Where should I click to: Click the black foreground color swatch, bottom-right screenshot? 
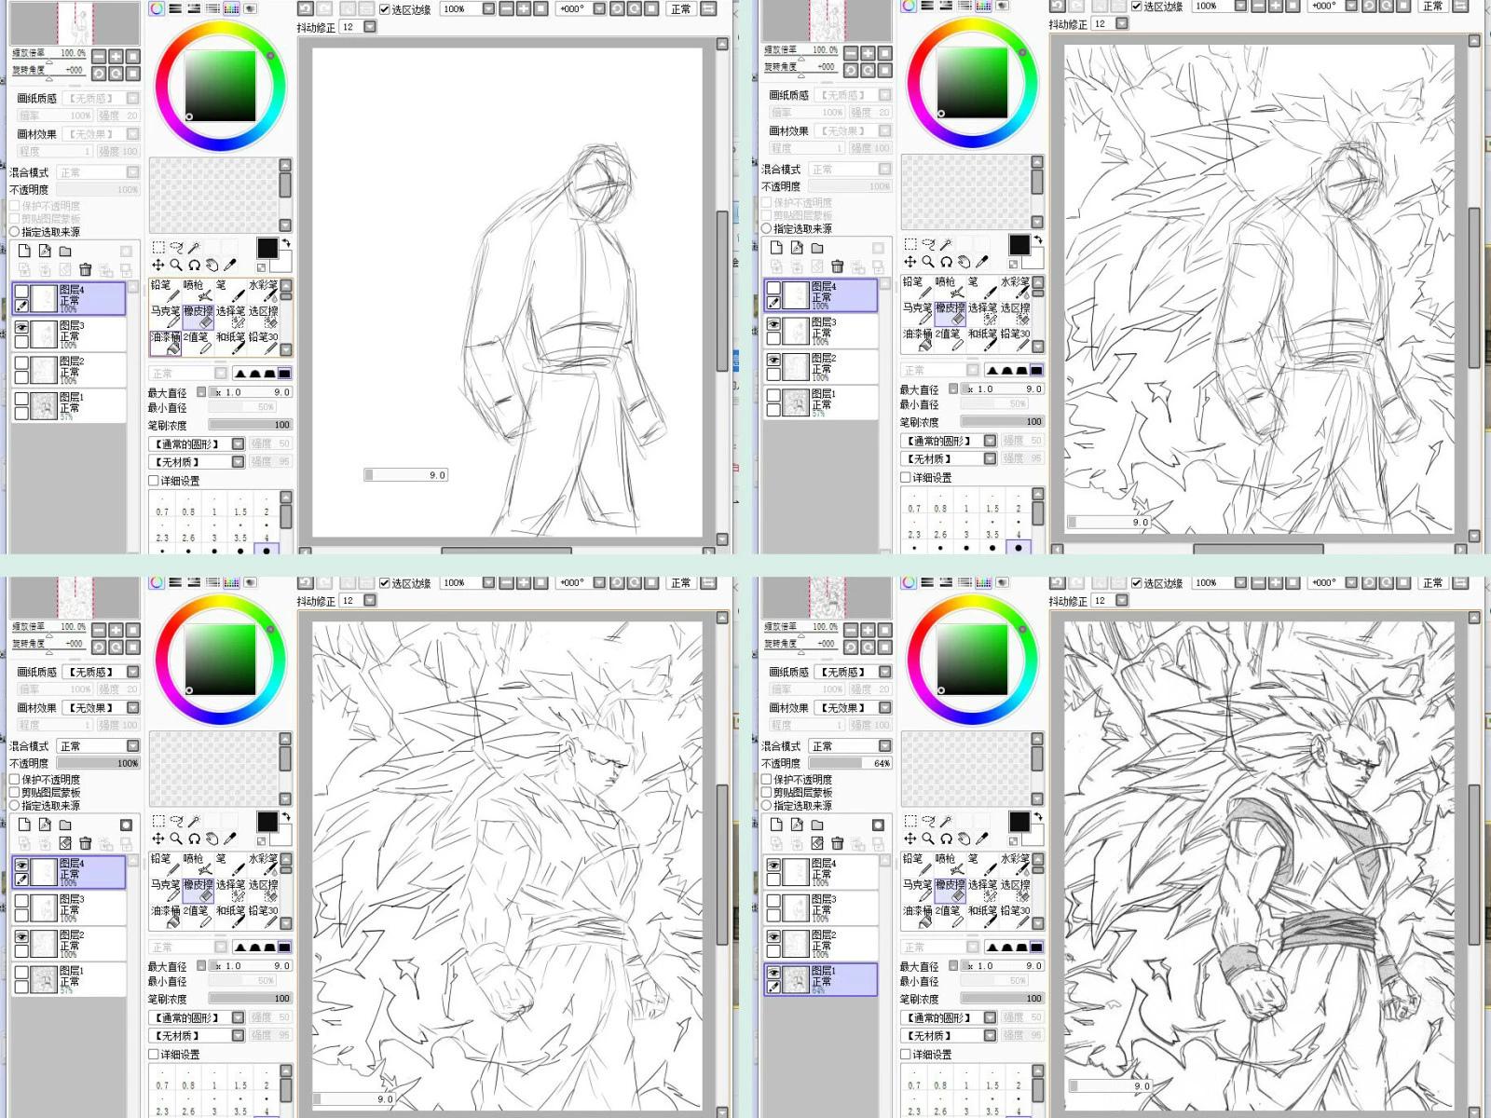tap(1019, 822)
